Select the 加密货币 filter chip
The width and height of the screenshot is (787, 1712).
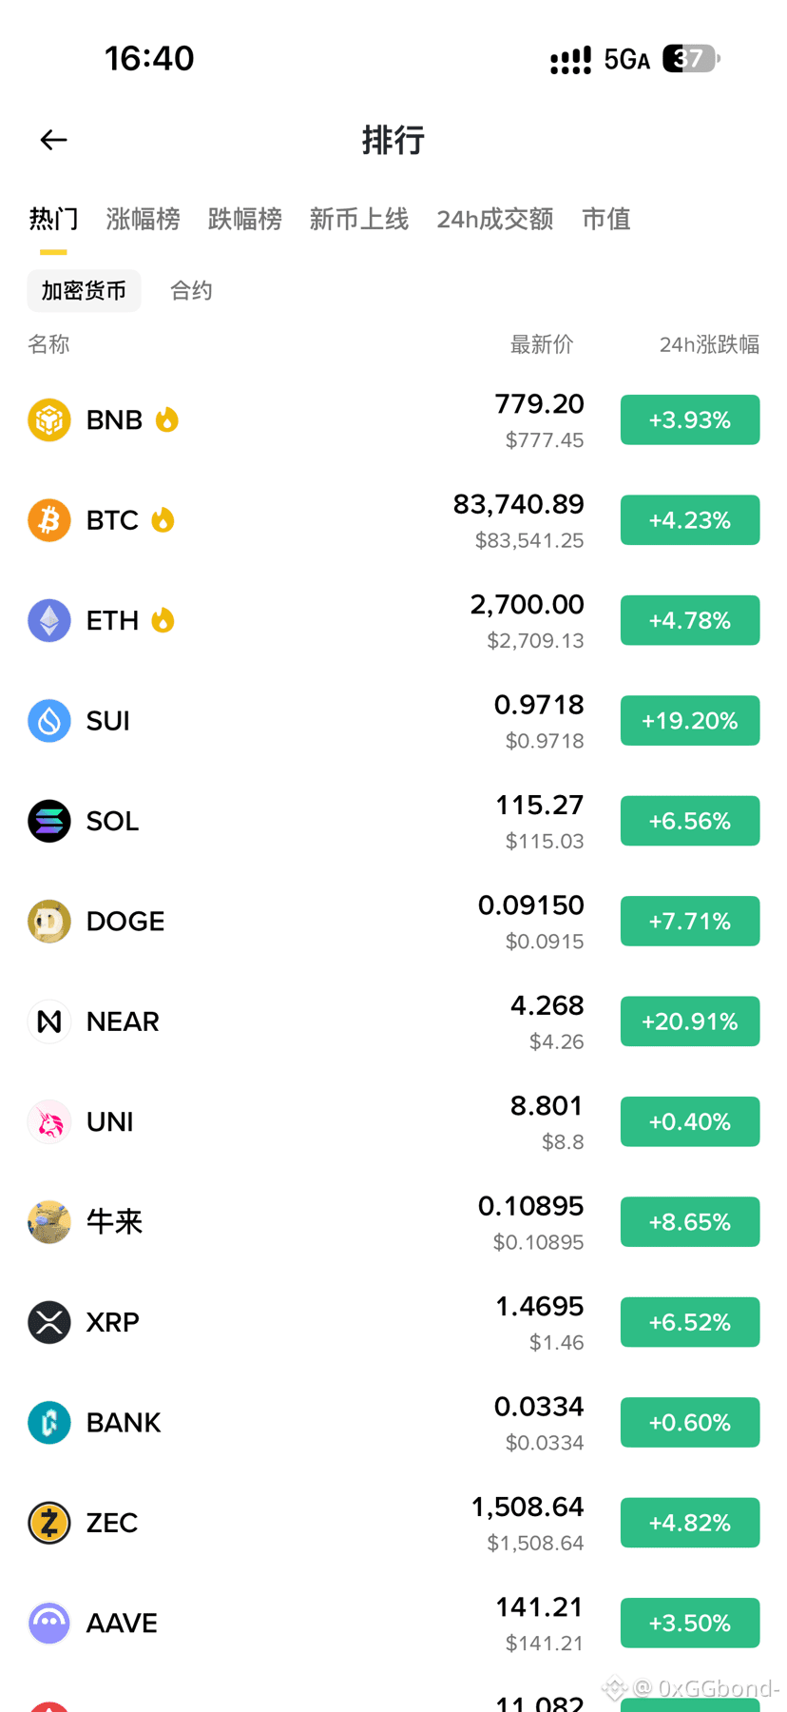point(84,291)
